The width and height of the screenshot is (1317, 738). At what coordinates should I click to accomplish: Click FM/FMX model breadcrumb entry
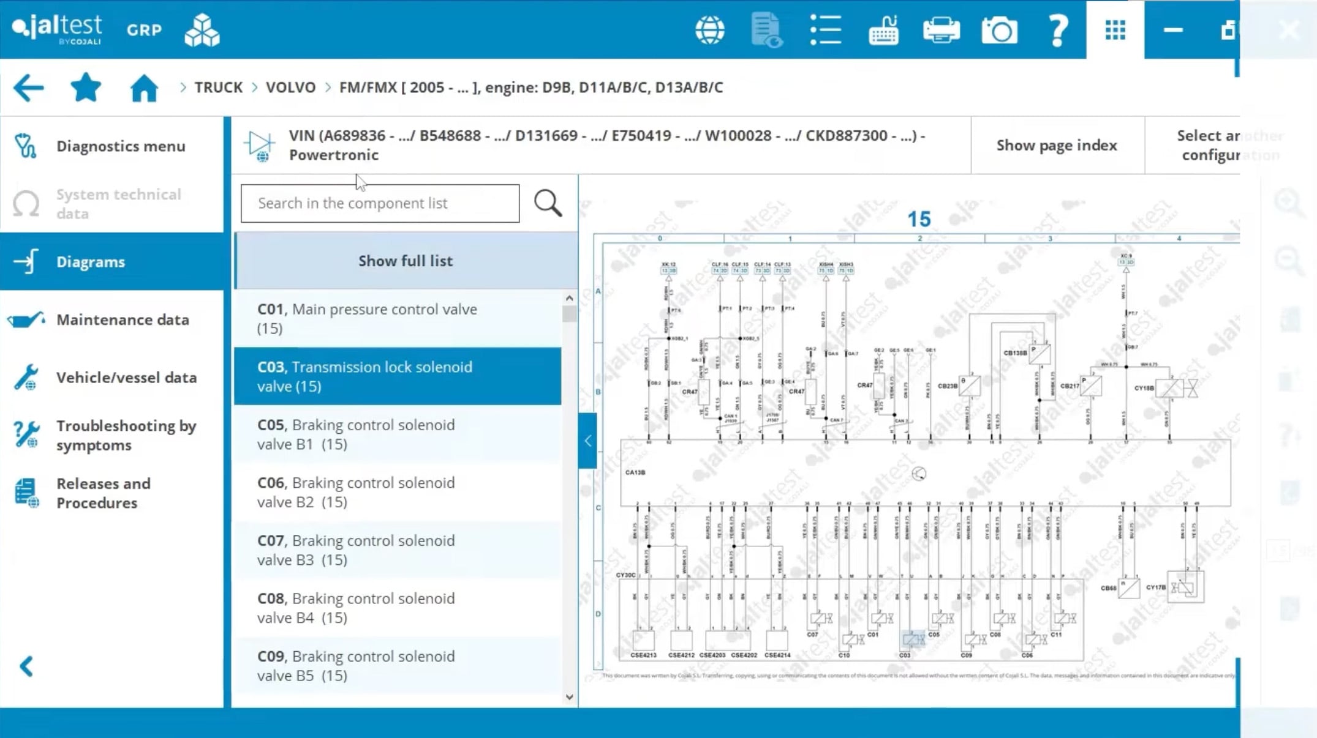coord(530,87)
